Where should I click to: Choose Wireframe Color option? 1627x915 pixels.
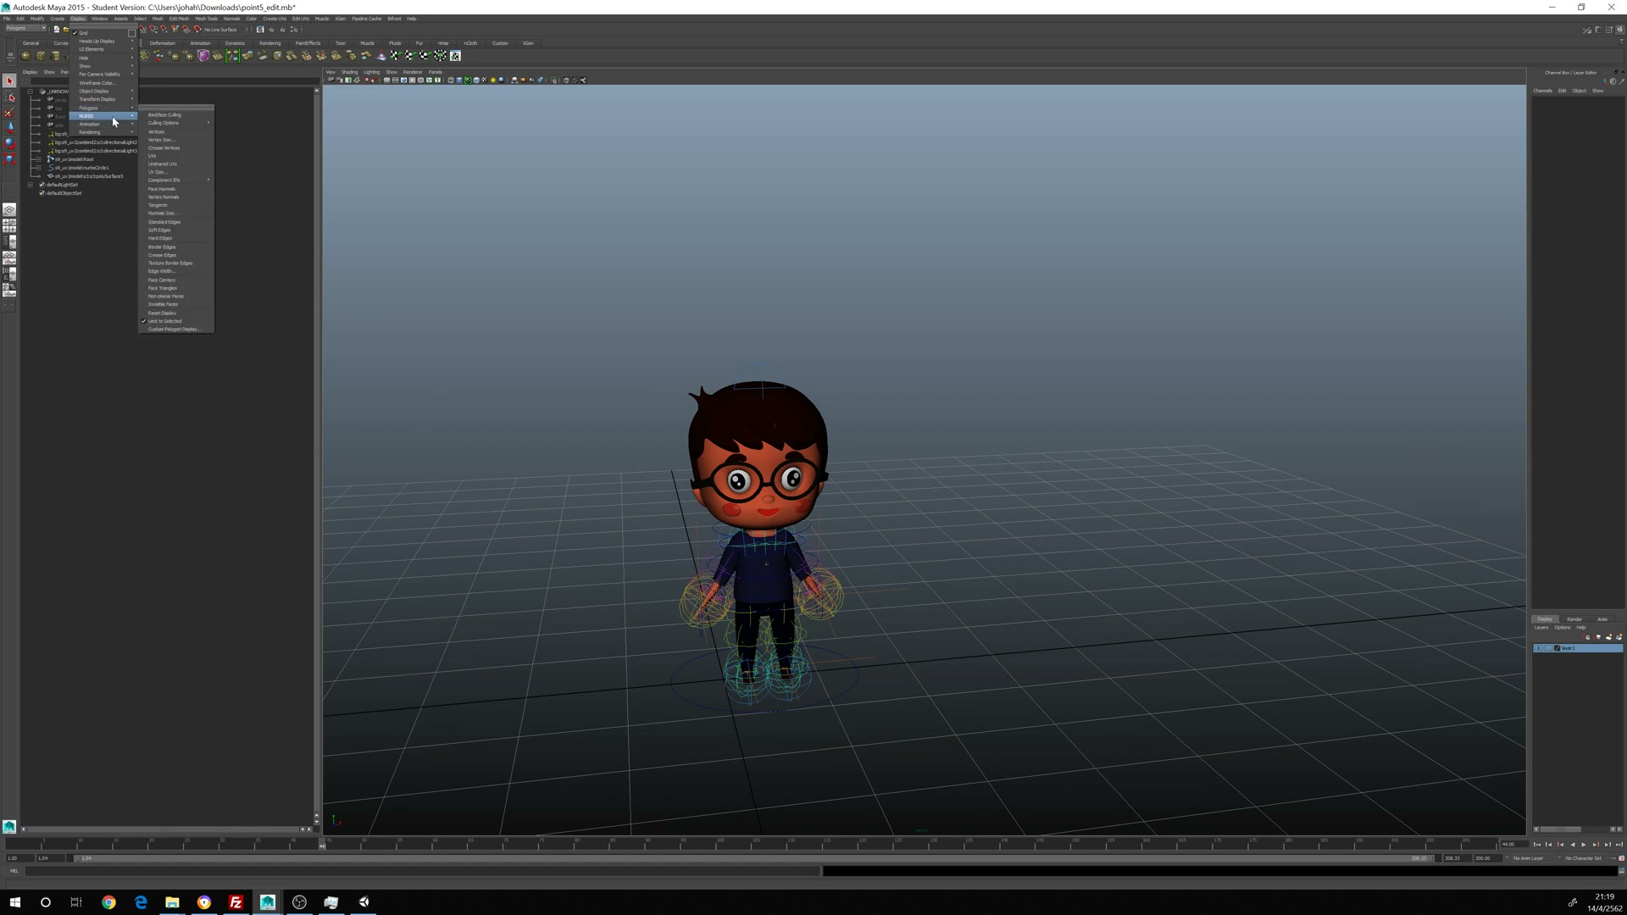[103, 83]
